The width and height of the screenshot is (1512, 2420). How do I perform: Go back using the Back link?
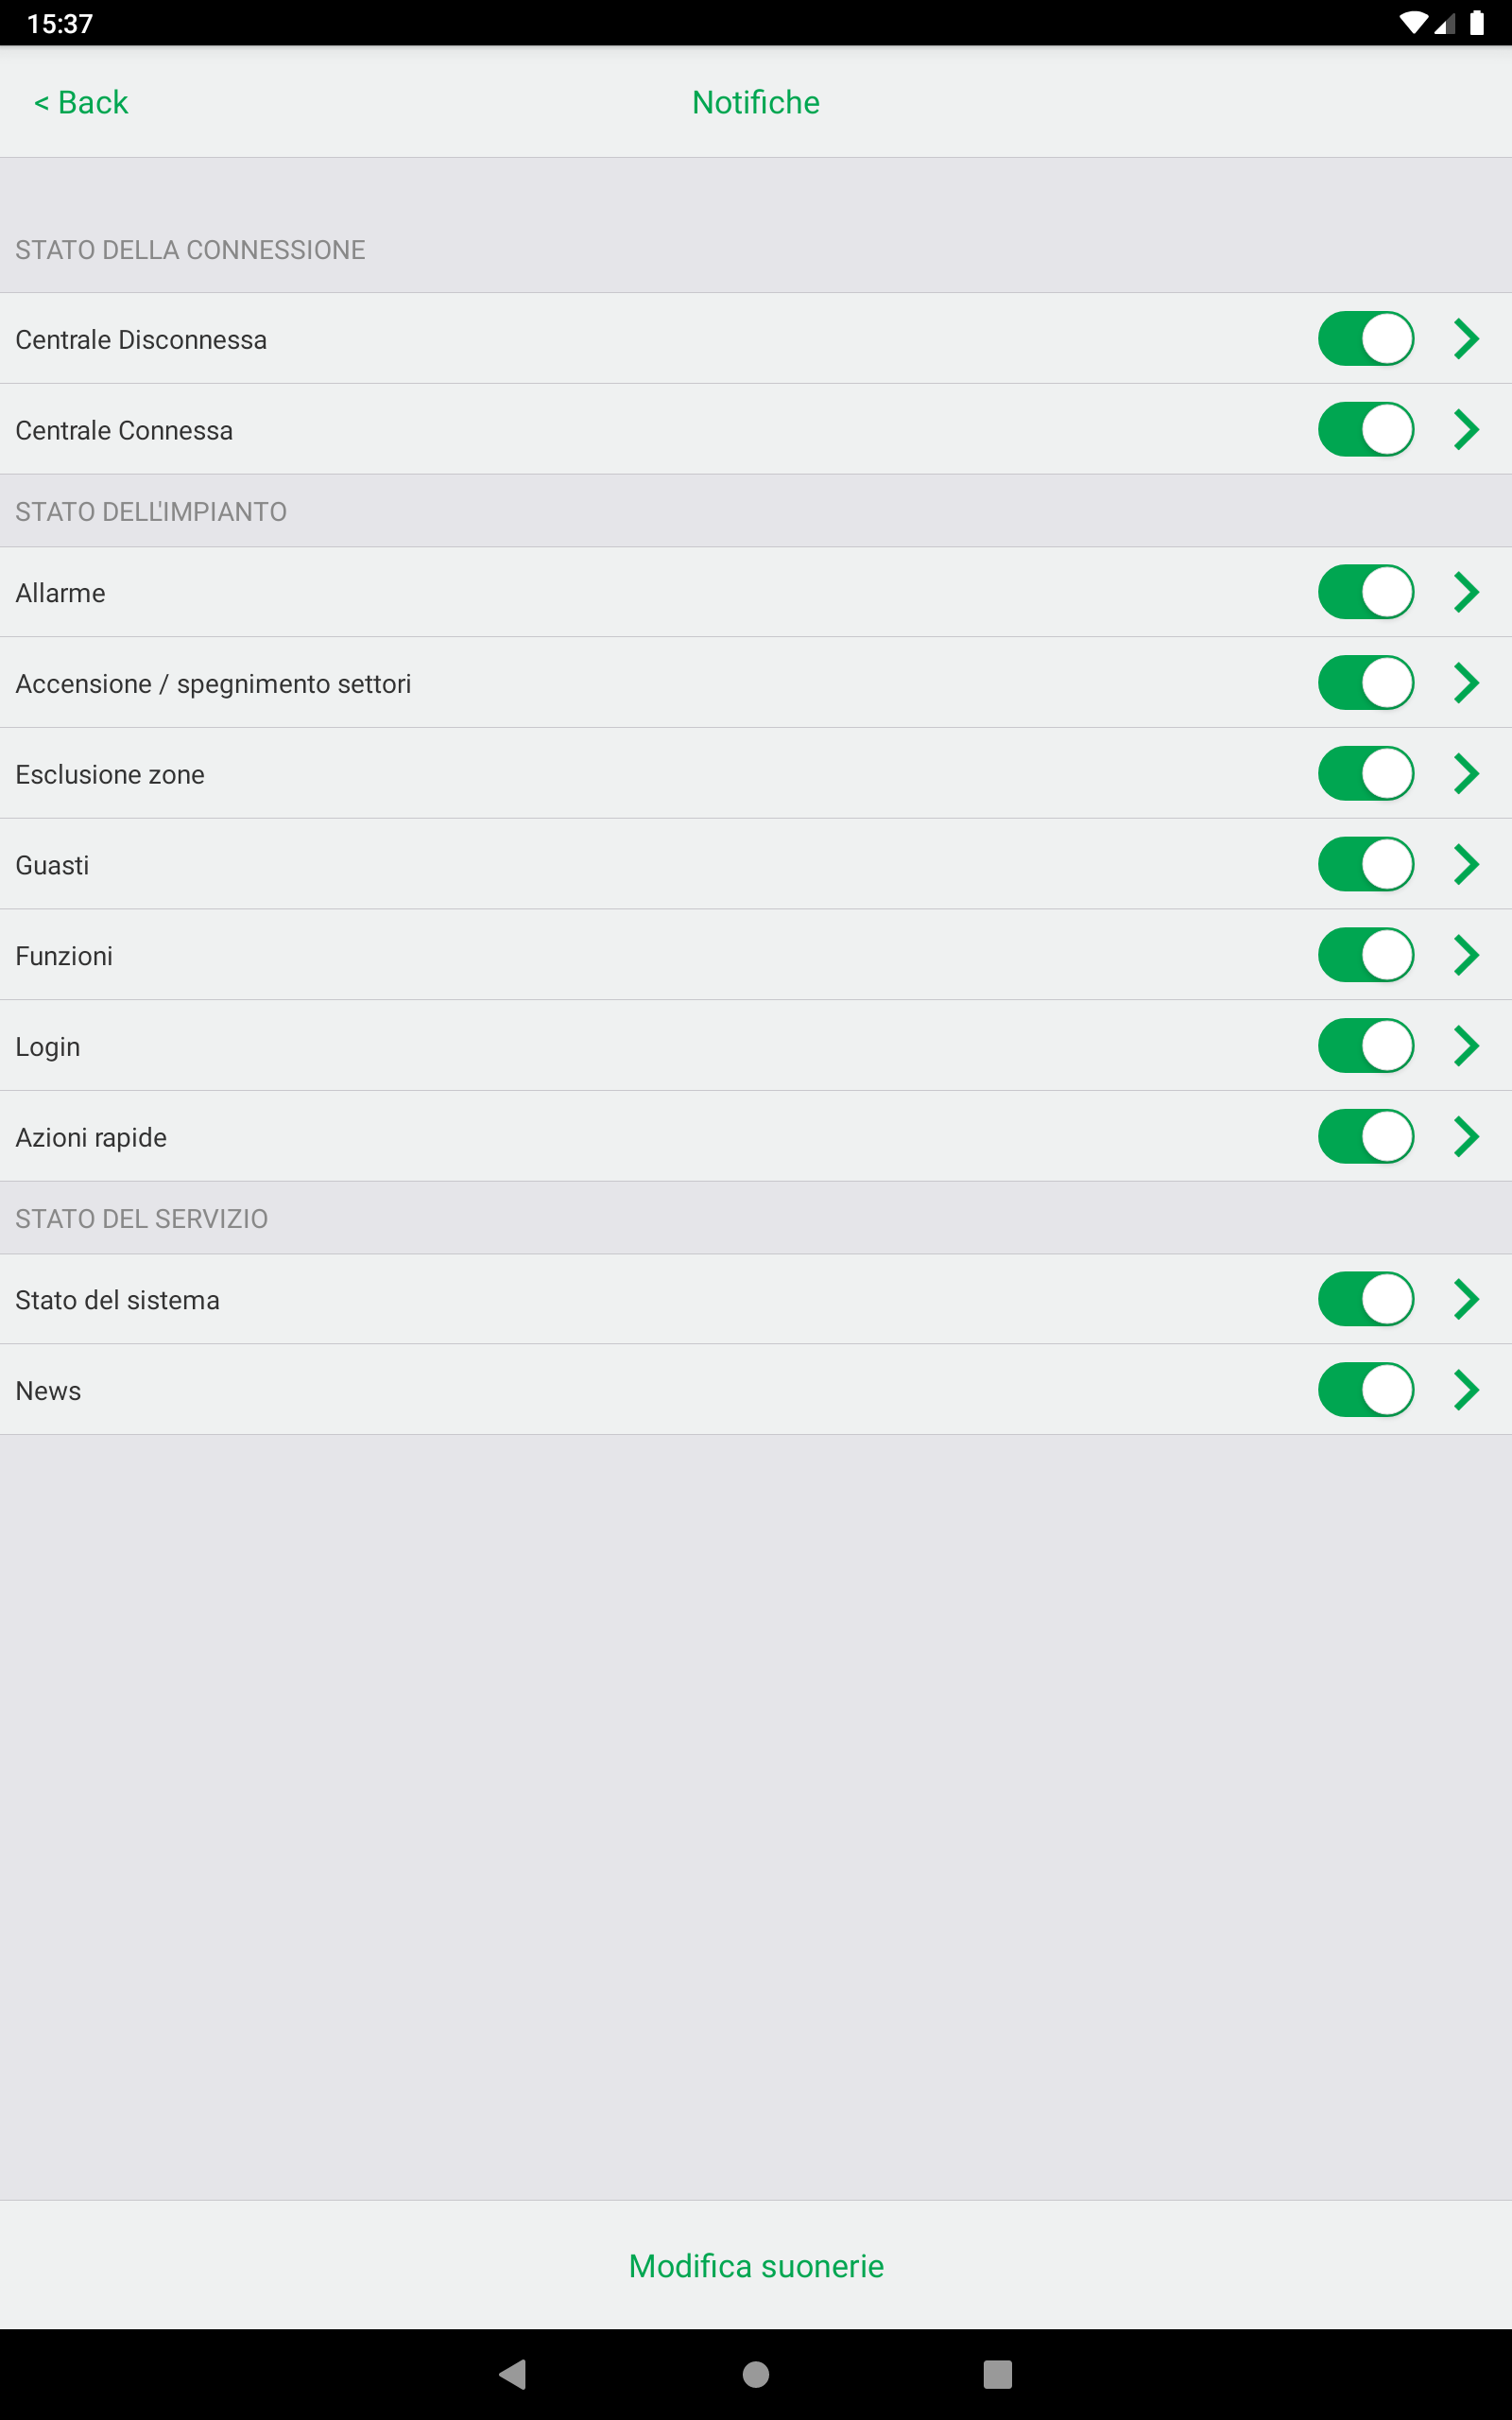[82, 102]
